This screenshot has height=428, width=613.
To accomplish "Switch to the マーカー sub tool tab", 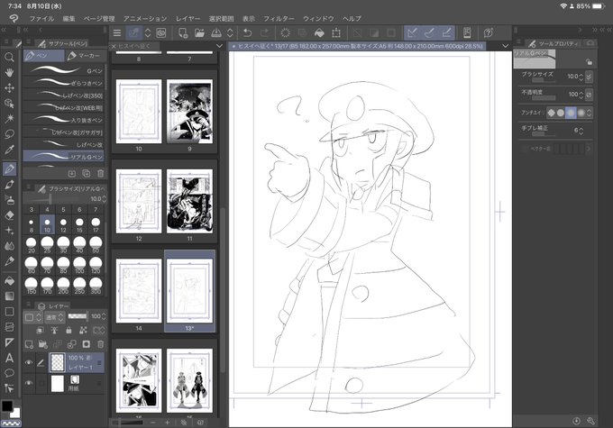I will point(85,56).
